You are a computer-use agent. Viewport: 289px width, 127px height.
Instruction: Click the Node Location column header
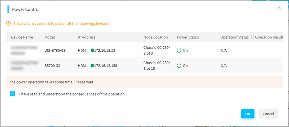point(156,37)
